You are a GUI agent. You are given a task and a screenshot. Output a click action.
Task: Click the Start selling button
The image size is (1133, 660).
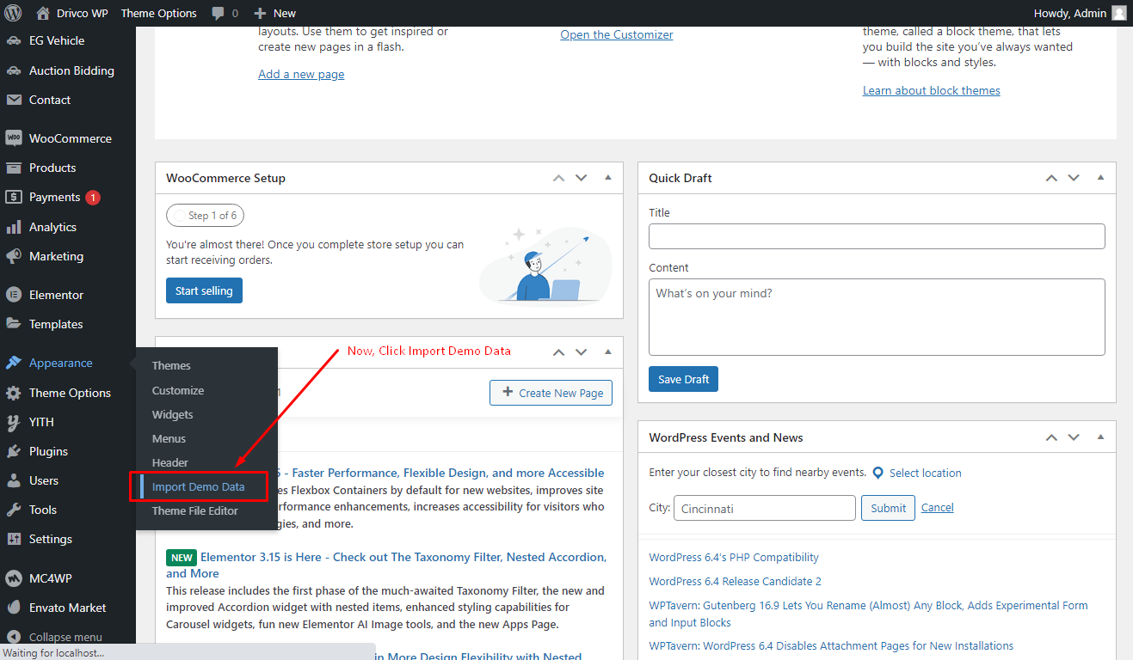coord(204,290)
